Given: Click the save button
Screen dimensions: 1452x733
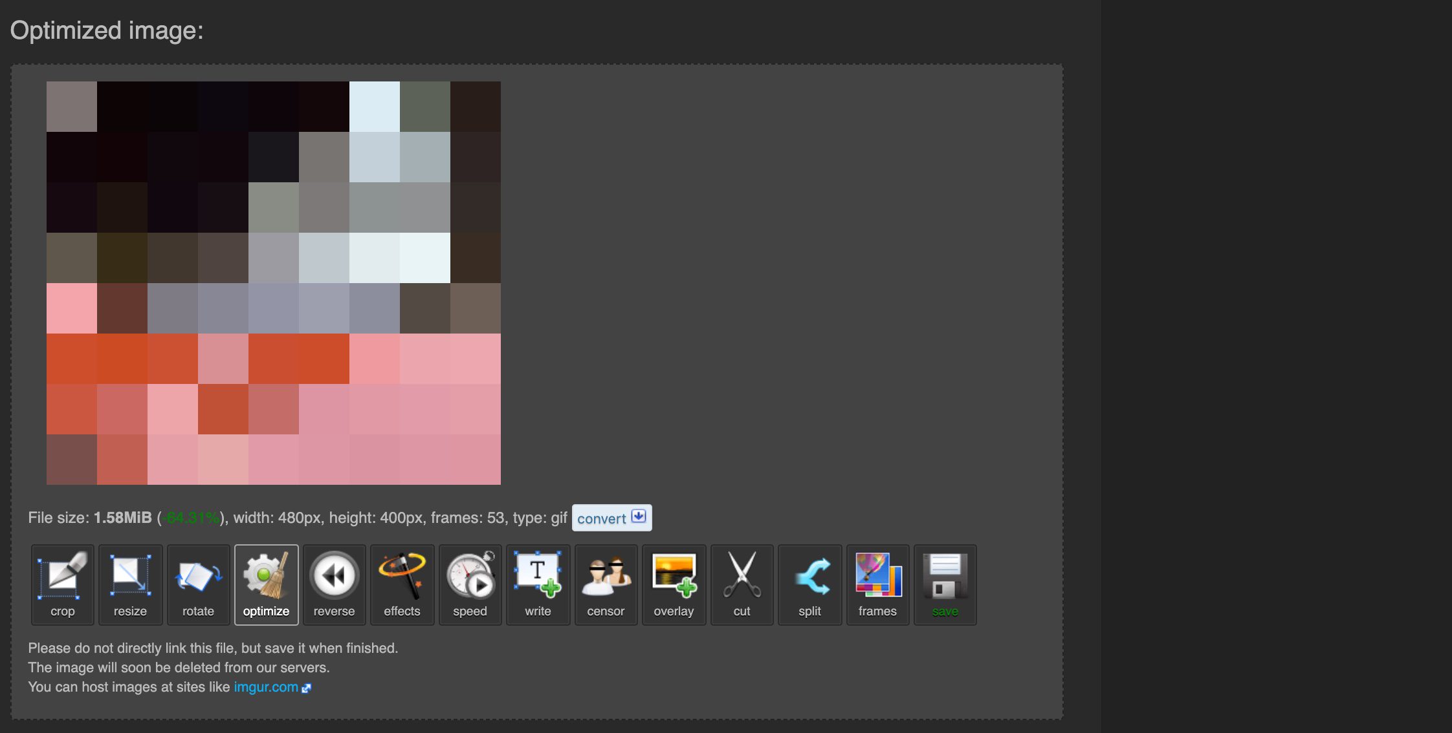Looking at the screenshot, I should (945, 584).
